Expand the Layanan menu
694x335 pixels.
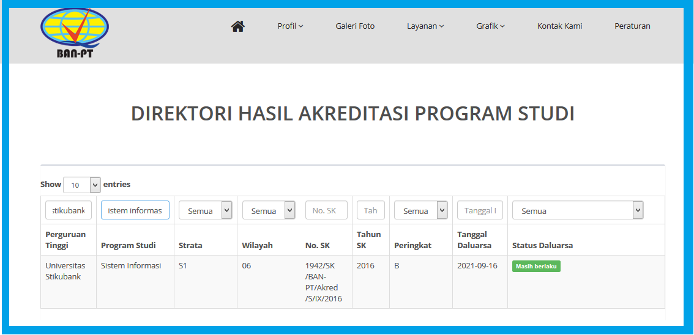tap(425, 26)
